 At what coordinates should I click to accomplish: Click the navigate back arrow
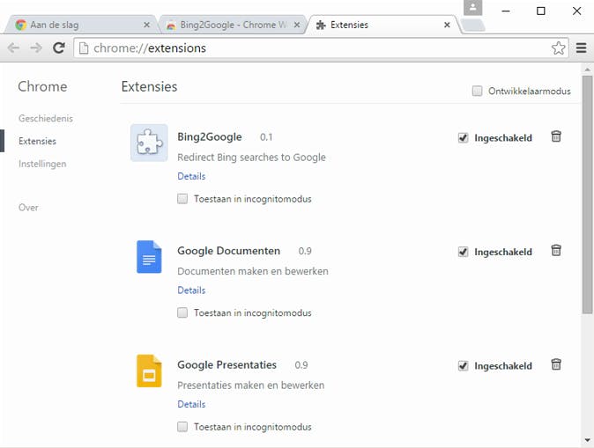[14, 48]
